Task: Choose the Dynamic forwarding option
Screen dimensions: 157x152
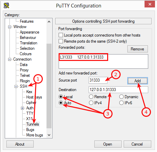Action: coord(121,97)
